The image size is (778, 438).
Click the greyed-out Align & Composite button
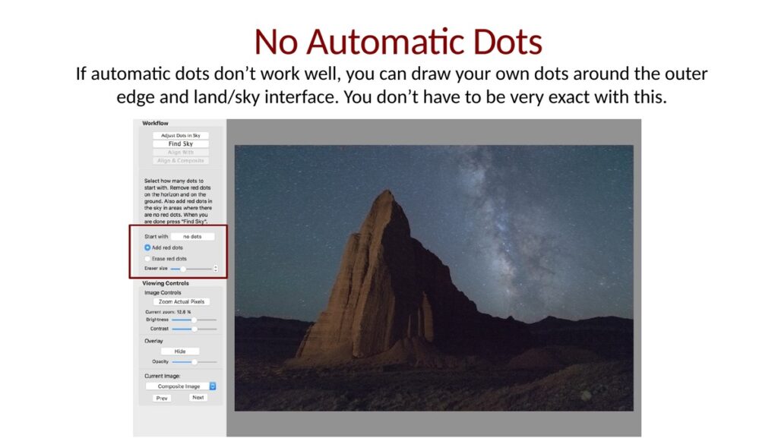tap(181, 160)
